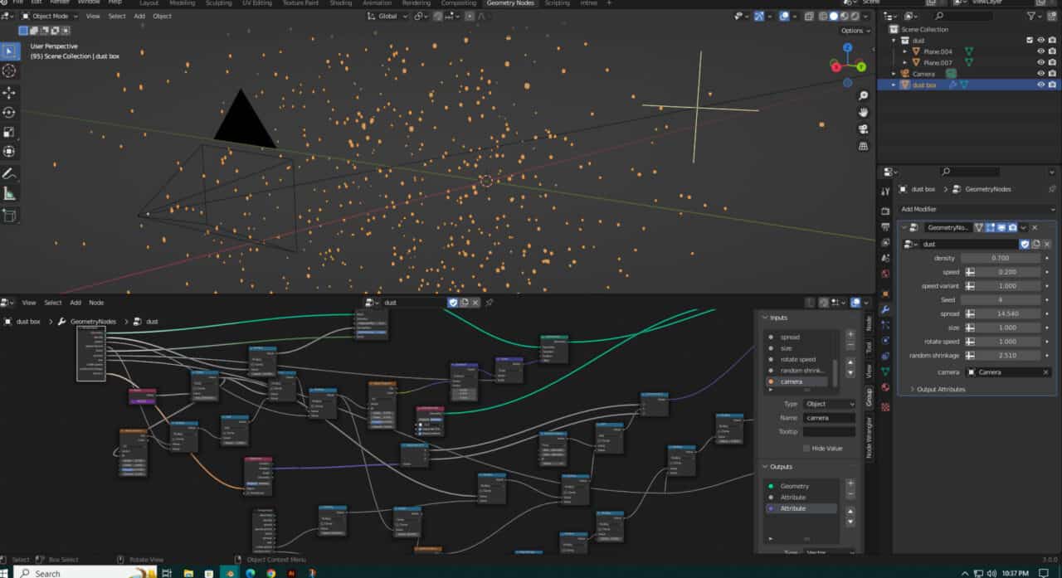1062x578 pixels.
Task: Expand the Plane.004 outliner item
Action: 905,51
